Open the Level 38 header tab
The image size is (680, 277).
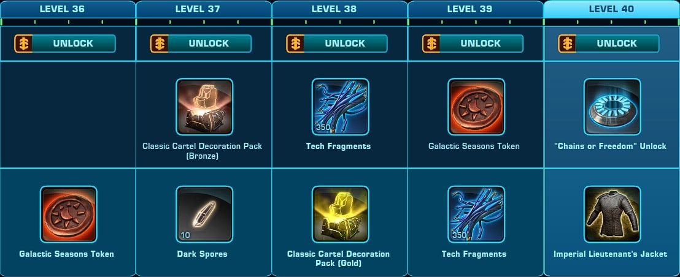click(339, 9)
